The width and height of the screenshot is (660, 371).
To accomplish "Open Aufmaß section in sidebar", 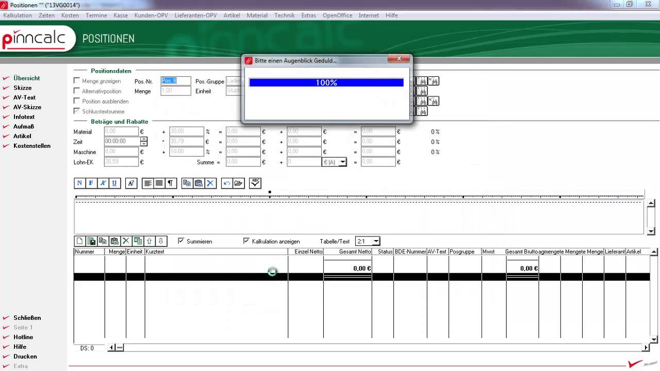I will click(24, 126).
